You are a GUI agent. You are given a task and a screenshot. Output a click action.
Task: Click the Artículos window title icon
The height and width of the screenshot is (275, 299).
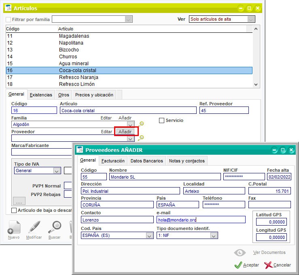click(8, 8)
